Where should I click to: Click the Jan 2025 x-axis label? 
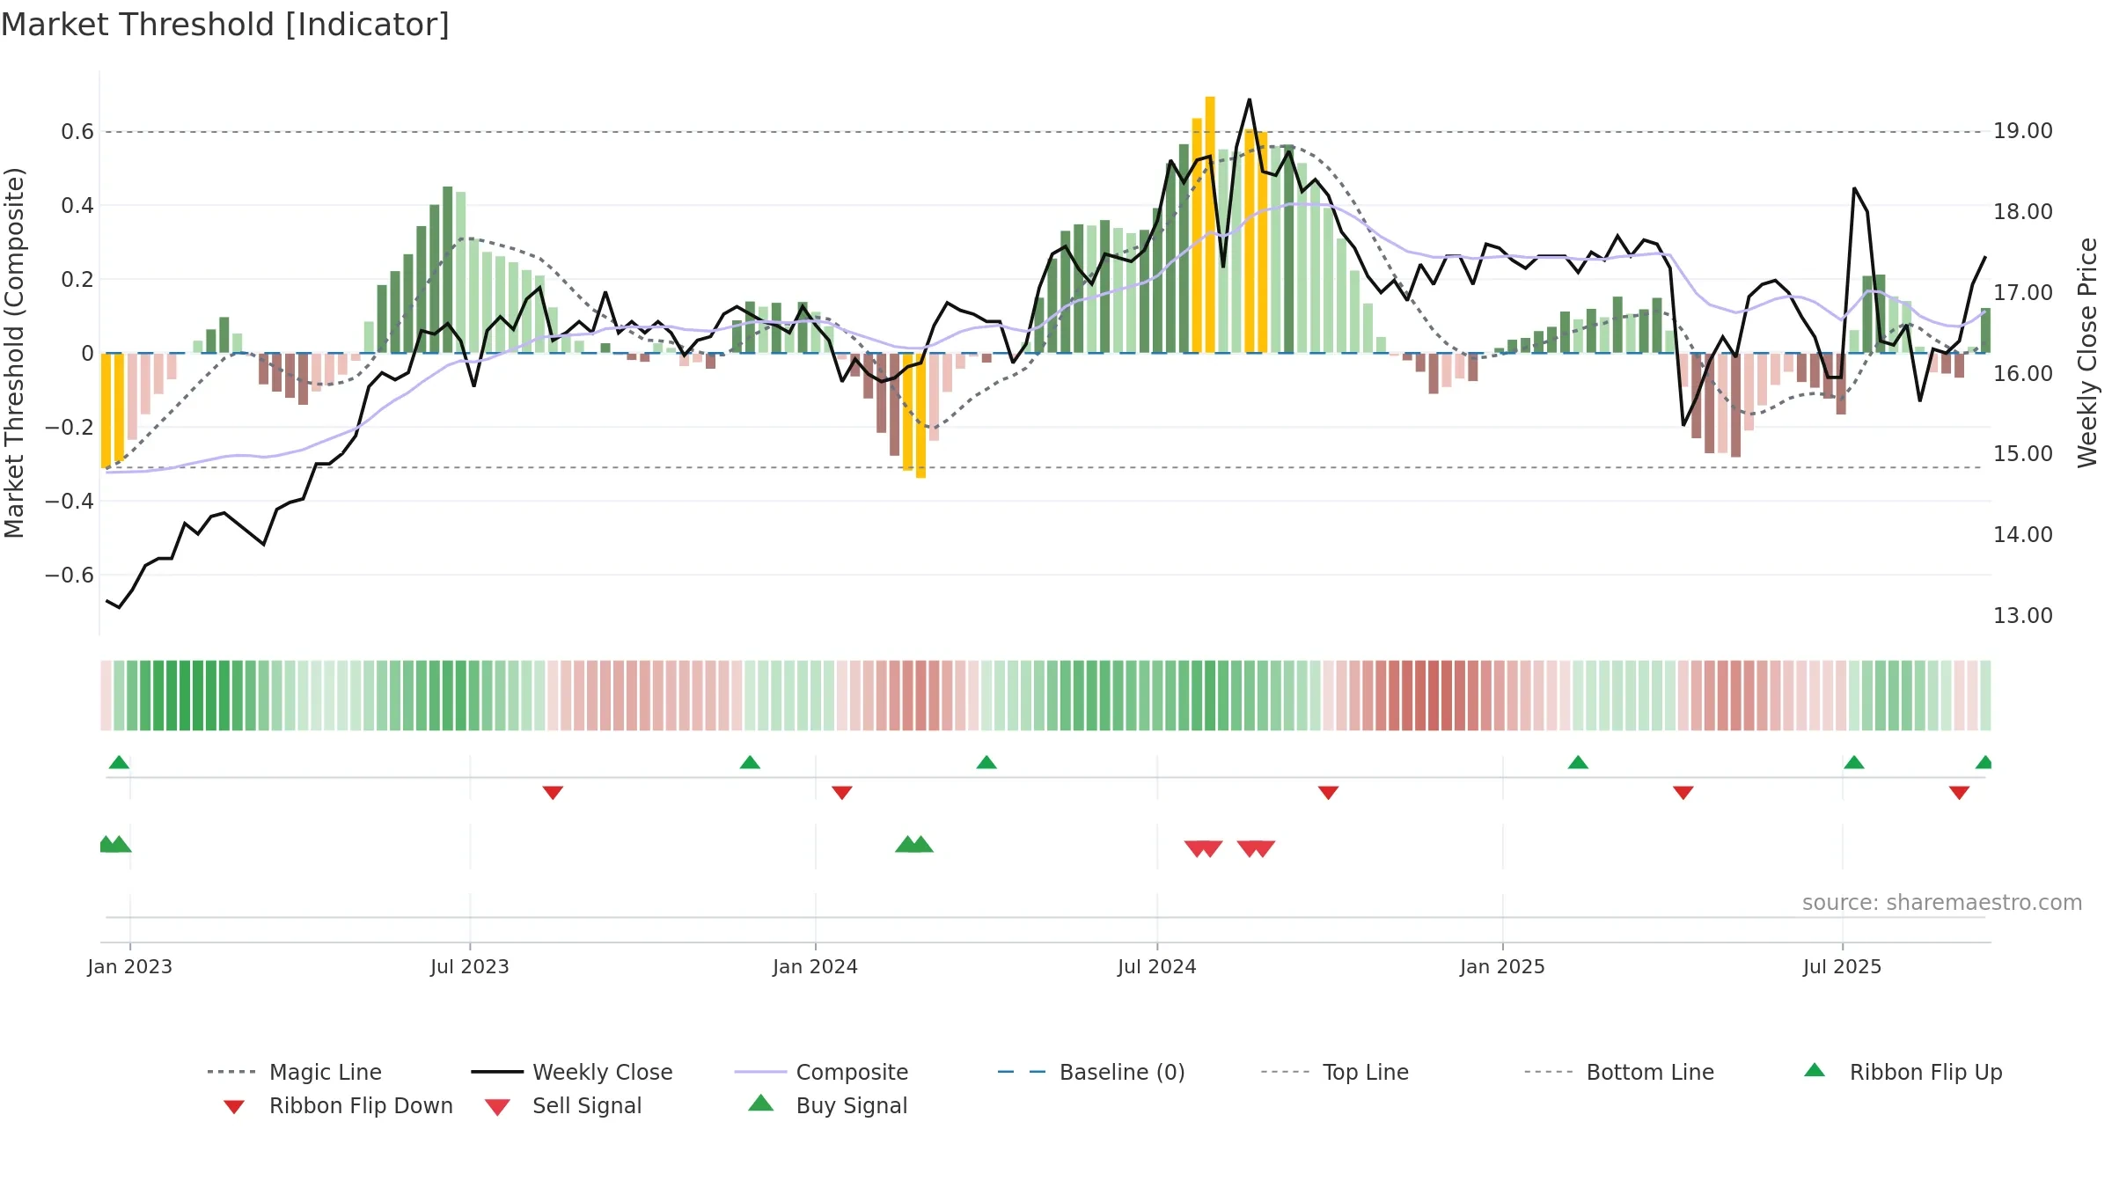(1503, 966)
